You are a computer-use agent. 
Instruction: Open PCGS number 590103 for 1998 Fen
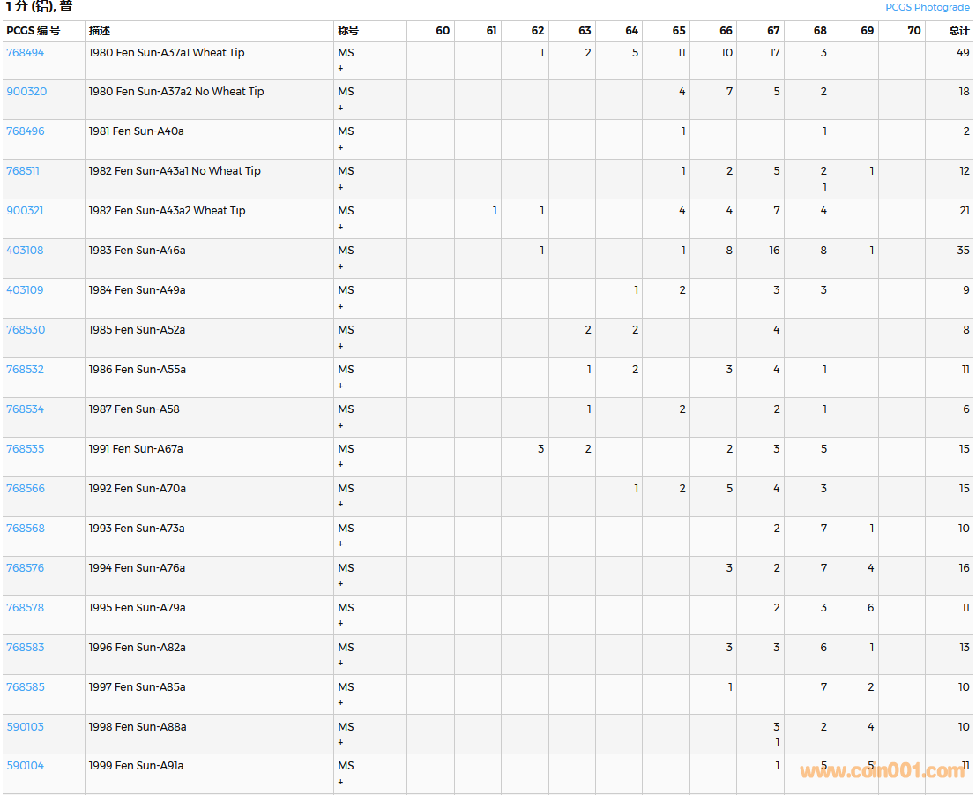pyautogui.click(x=25, y=727)
